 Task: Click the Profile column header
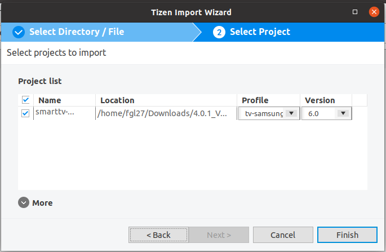(x=269, y=100)
